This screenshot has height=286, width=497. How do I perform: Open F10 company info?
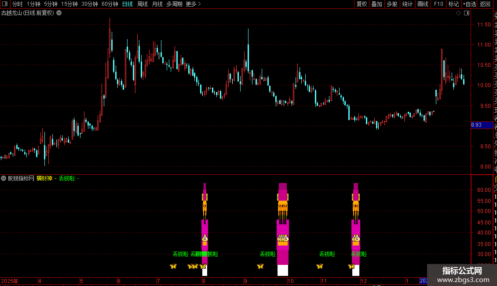click(439, 4)
